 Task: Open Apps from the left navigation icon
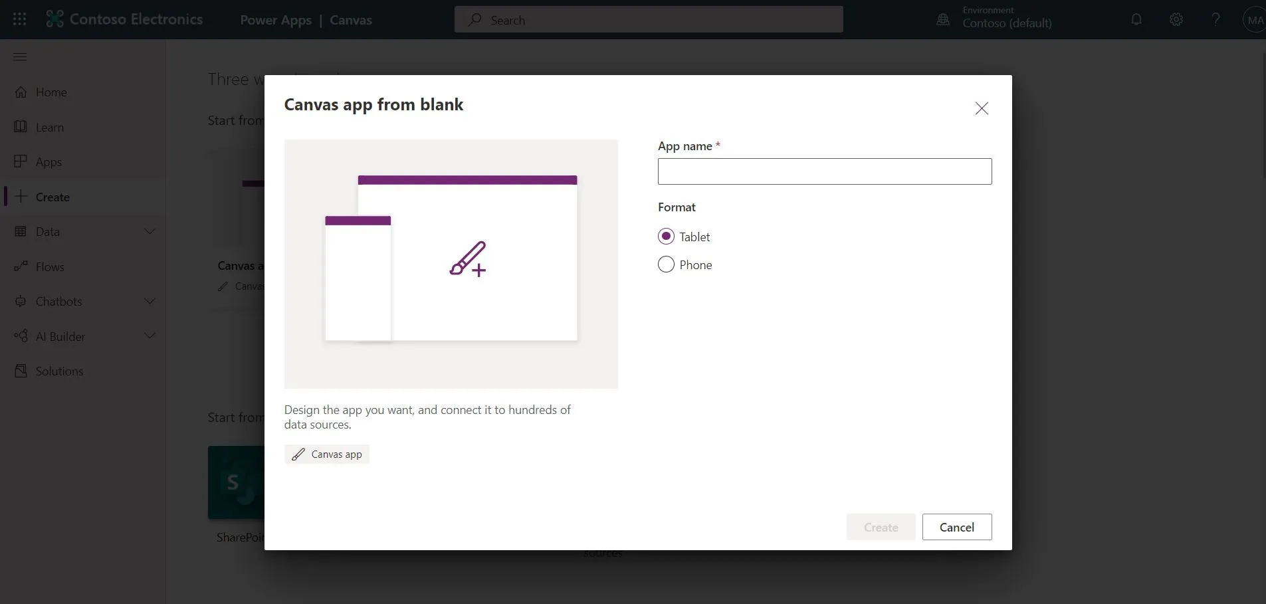click(21, 161)
